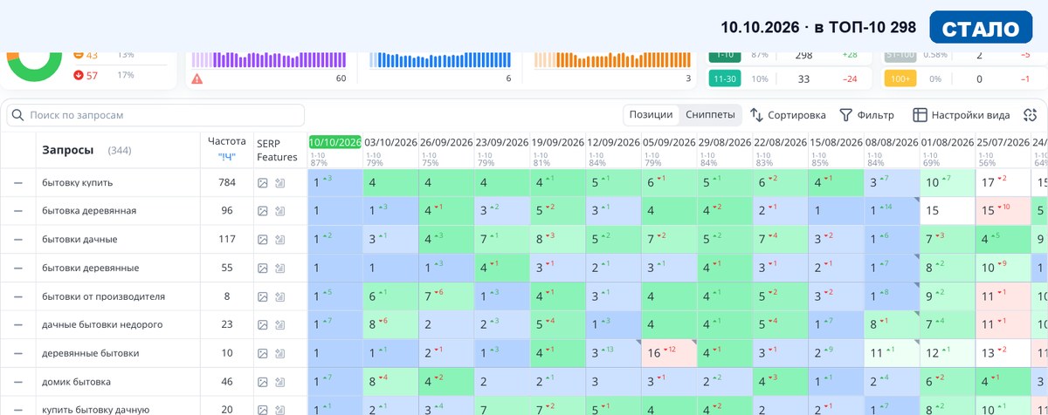Click the second SERP feature icon for бытовку купить

tap(280, 183)
